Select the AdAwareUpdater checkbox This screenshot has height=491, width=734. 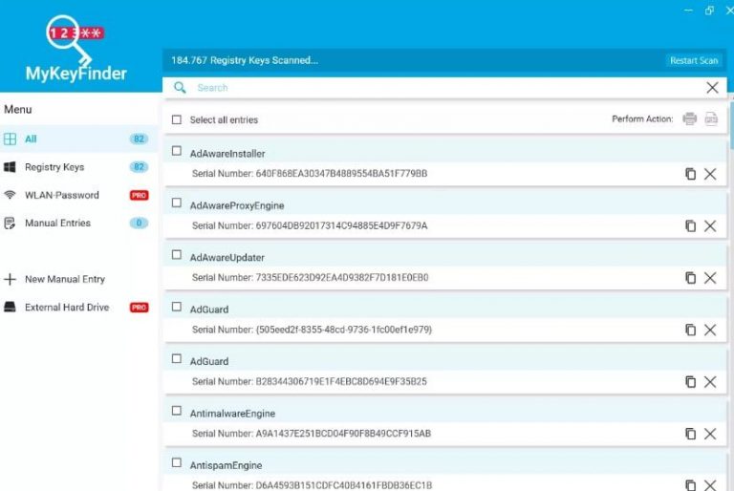point(177,255)
